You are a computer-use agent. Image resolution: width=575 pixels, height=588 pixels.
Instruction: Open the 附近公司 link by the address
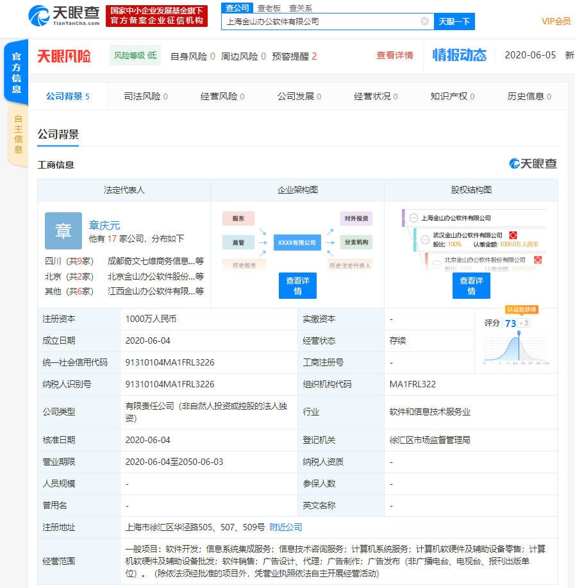click(x=286, y=527)
